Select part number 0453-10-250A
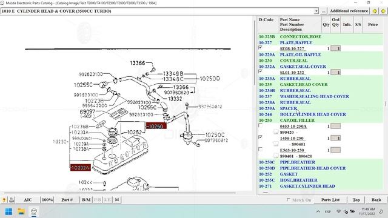The width and height of the screenshot is (388, 218). [293, 127]
